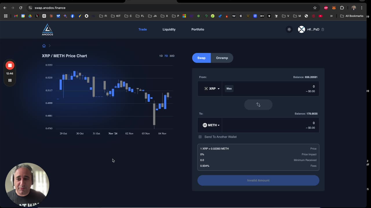The image size is (371, 208).
Task: Open the Chrome extensions puzzle icon
Action: 342,8
